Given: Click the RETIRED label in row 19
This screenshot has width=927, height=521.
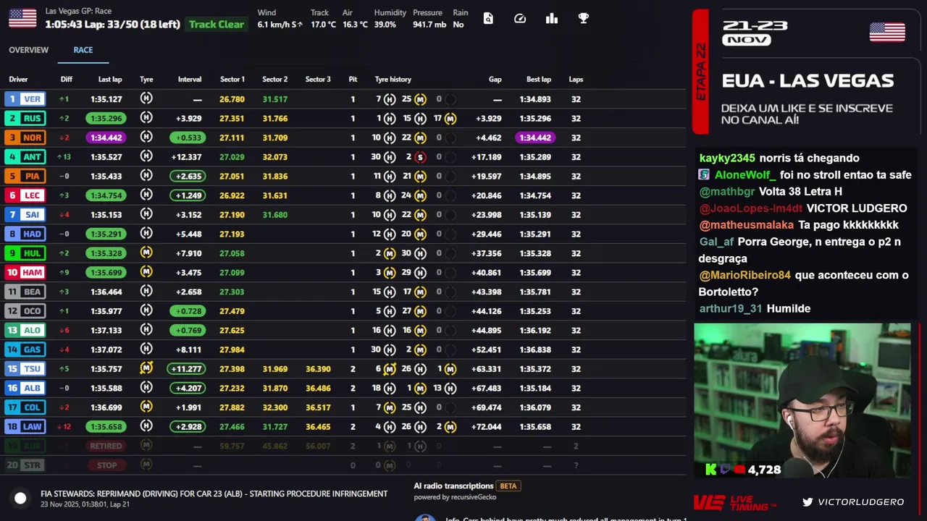Looking at the screenshot, I should click(x=106, y=446).
